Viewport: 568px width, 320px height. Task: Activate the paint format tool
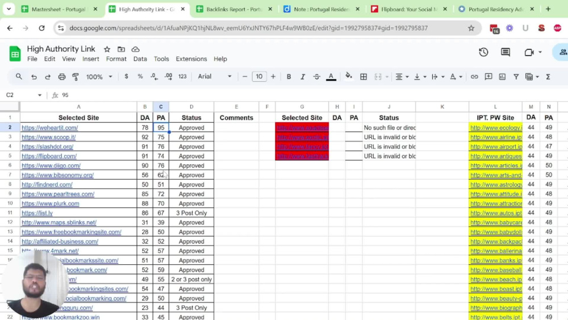pos(76,77)
